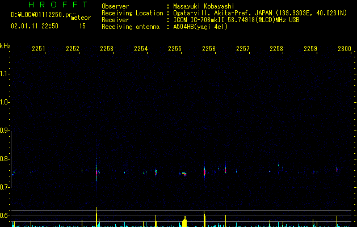Screen dimensions: 357x227
Task: Click the HROFFT title text
Action: (x=58, y=5)
